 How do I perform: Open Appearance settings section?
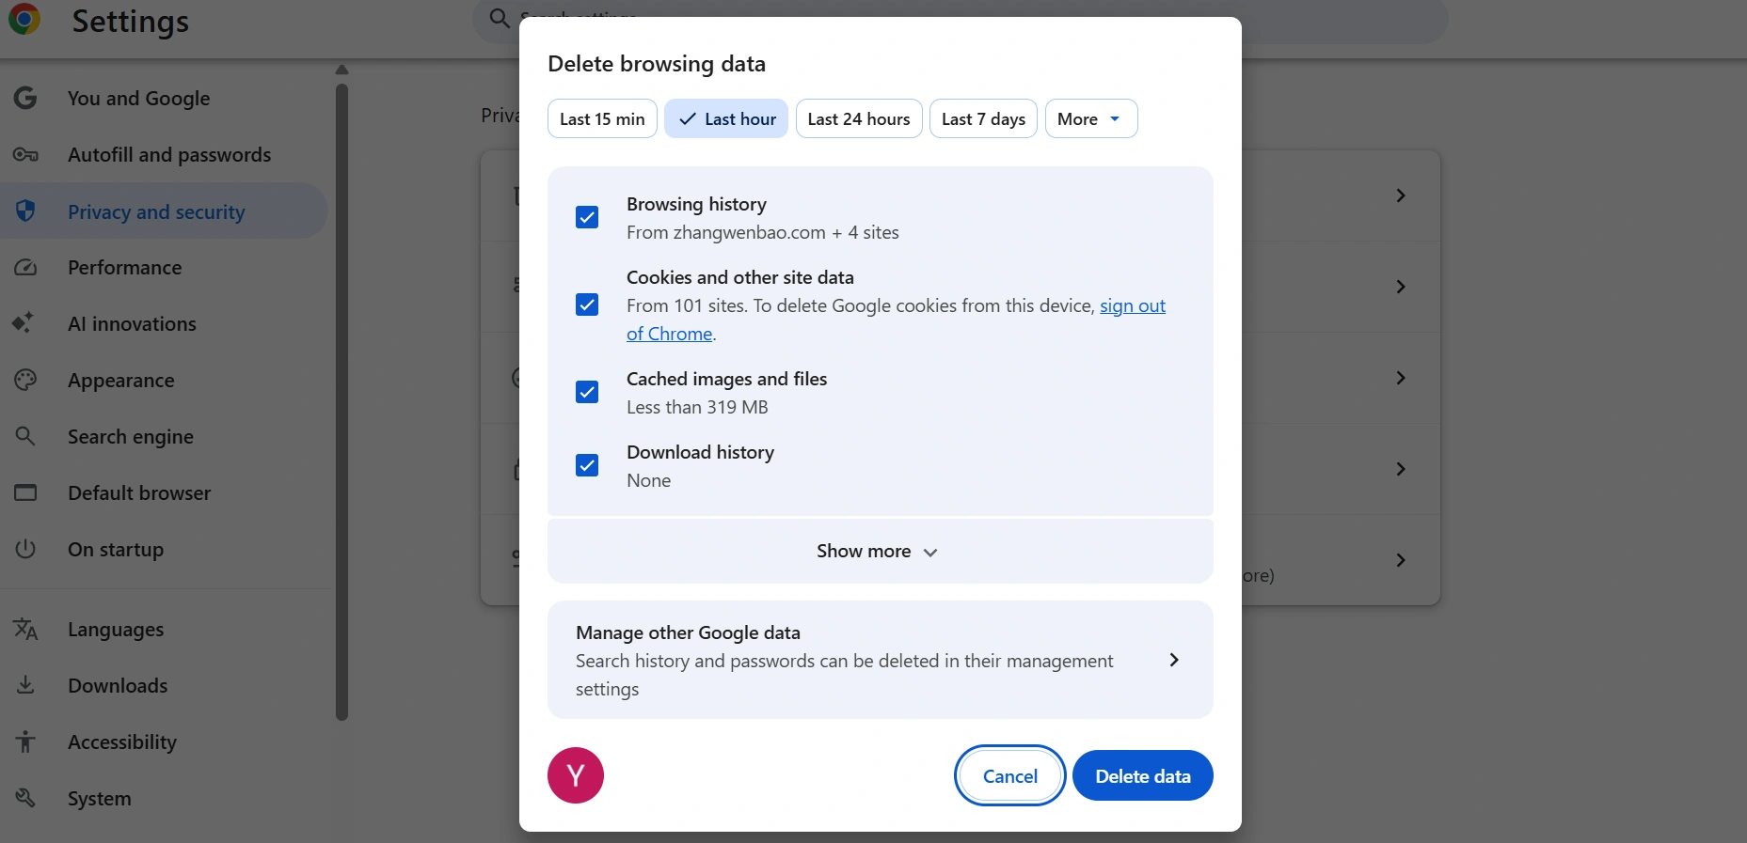pyautogui.click(x=164, y=380)
